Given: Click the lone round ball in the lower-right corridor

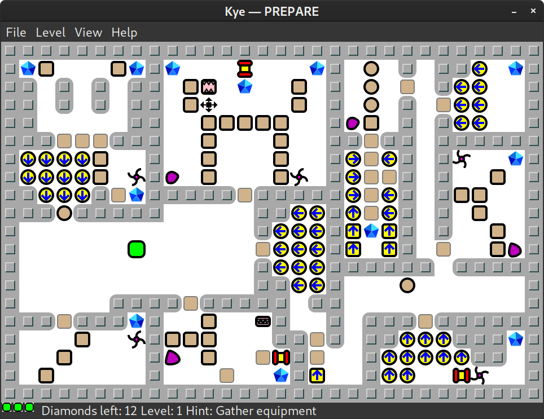Looking at the screenshot, I should click(407, 285).
